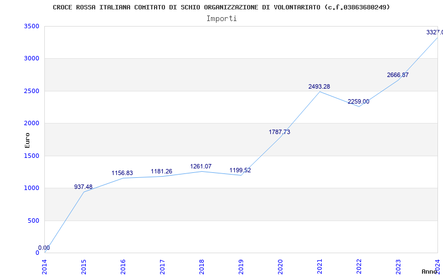Click the 0 y-axis tick label
Viewport: 443px width, 277px height.
coord(37,253)
